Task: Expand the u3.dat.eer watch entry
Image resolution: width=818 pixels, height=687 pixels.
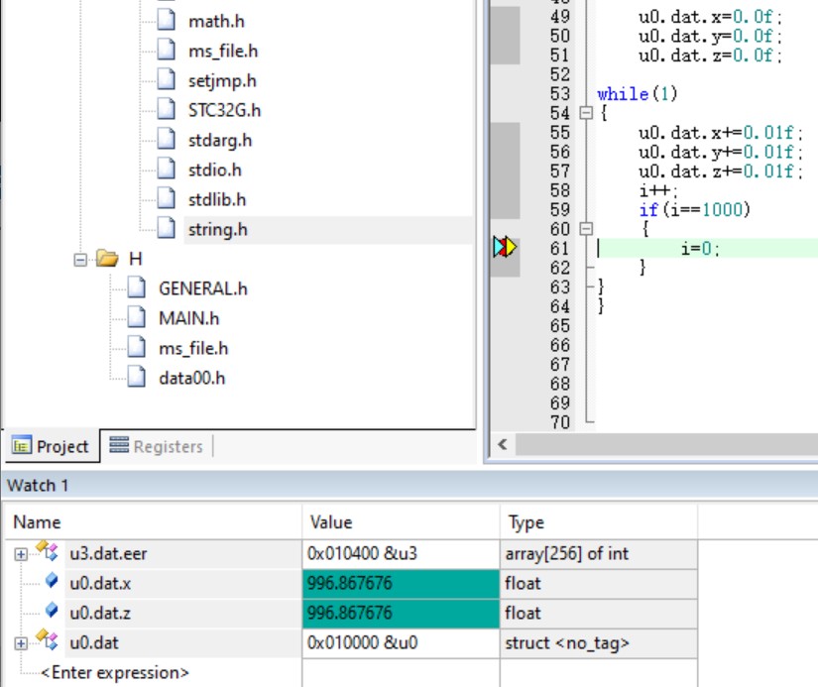Action: click(21, 554)
